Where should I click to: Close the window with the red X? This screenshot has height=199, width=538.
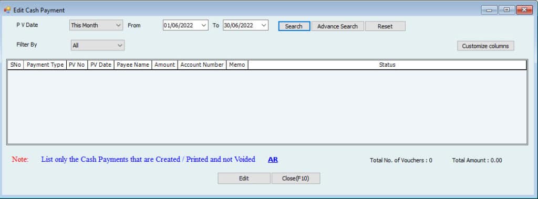click(524, 11)
